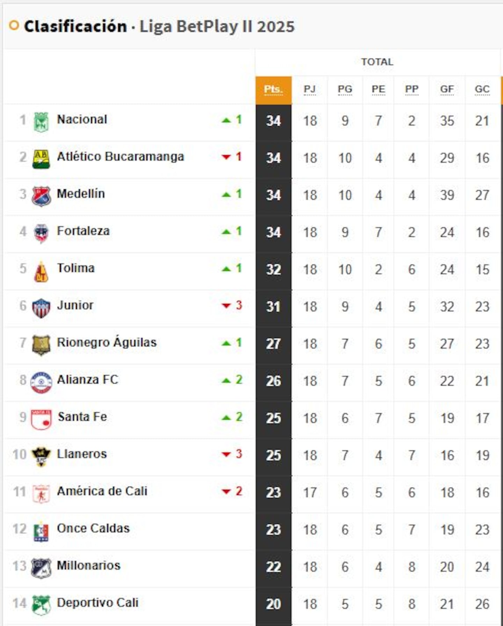Screen dimensions: 503x626
Task: Sort standings by GF column header
Action: click(446, 89)
